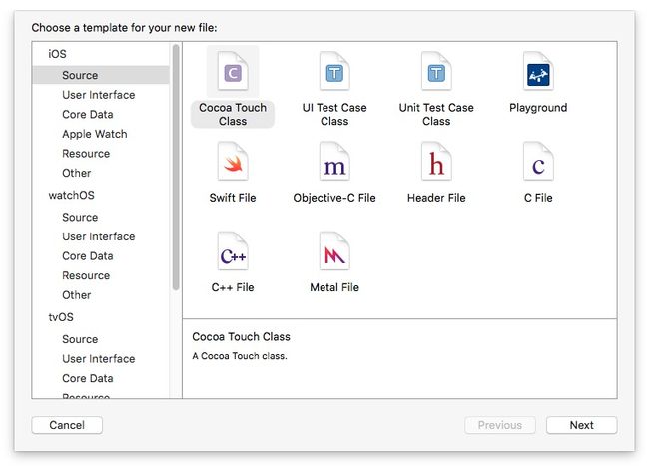
Task: Pick the Metal File template
Action: pos(334,251)
